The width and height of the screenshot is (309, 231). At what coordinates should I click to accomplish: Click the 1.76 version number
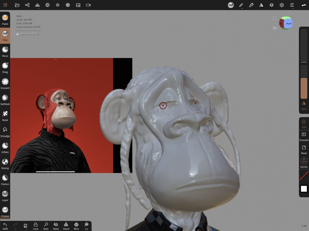(304, 226)
